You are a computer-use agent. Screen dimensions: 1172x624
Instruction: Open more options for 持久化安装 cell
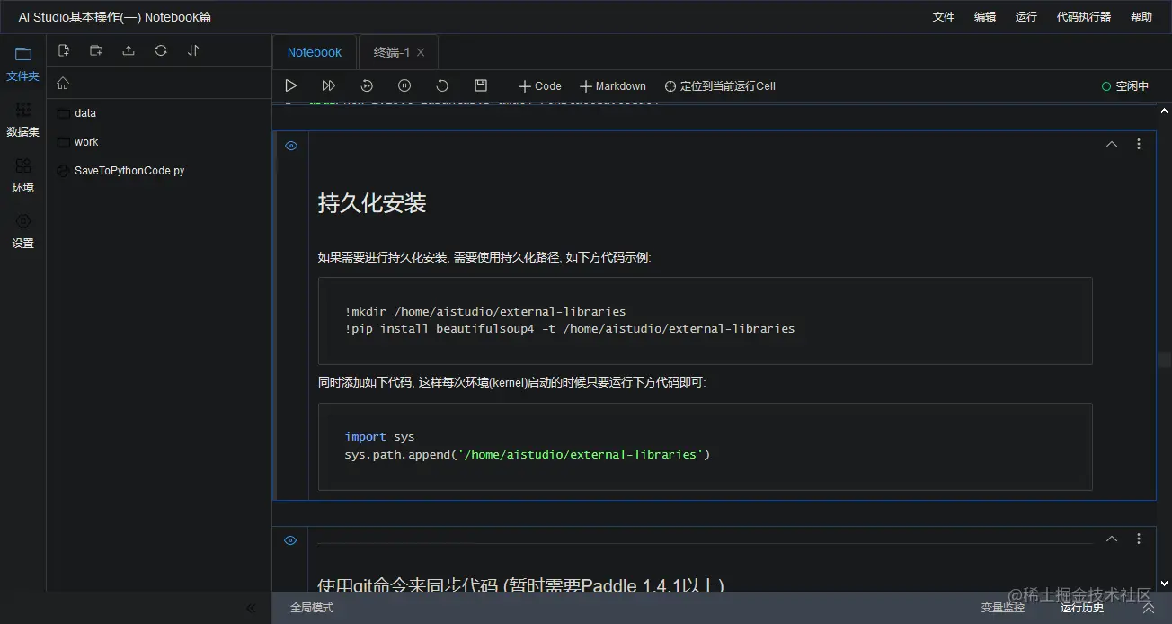pyautogui.click(x=1139, y=144)
